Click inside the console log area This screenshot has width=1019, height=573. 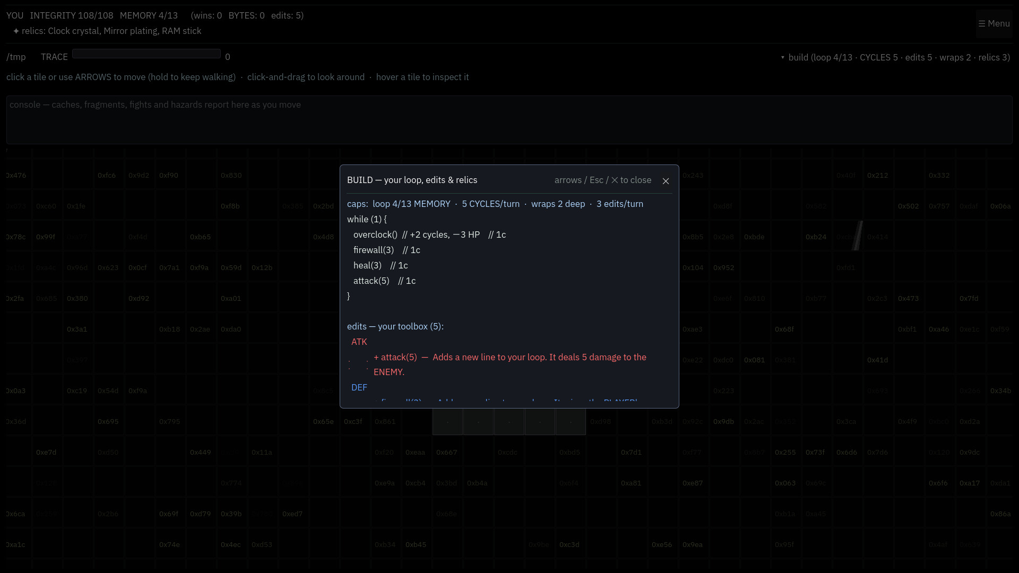pyautogui.click(x=509, y=120)
